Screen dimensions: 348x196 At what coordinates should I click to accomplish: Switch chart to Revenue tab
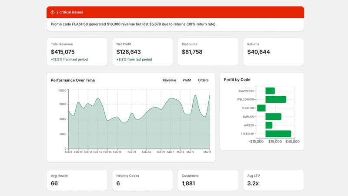169,80
